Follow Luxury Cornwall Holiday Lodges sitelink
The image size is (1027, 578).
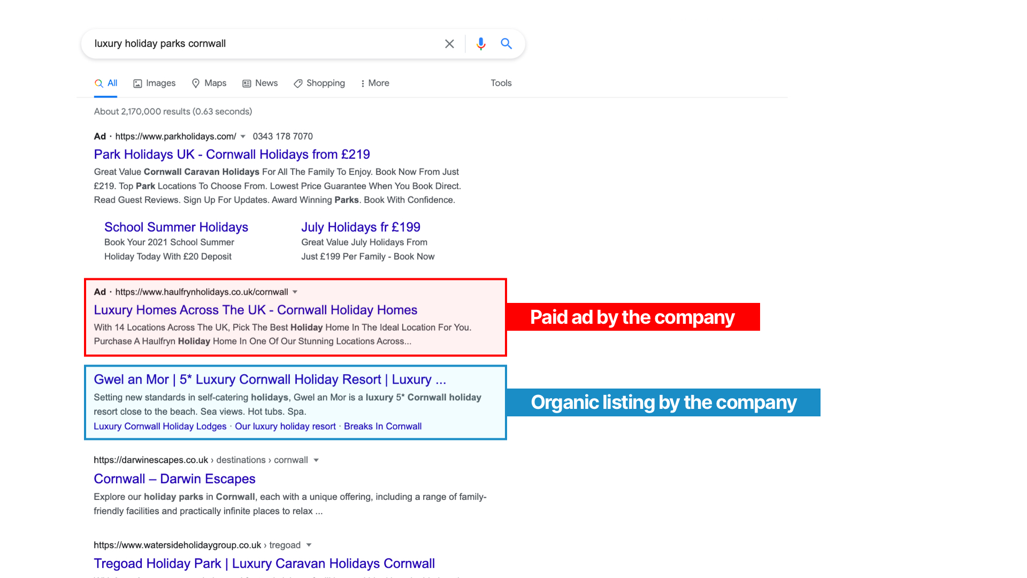(x=160, y=427)
